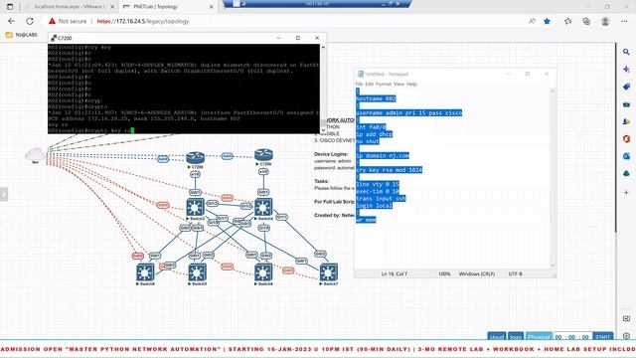
Task: Open the NJ@LABS bookmarks folder
Action: (x=22, y=35)
